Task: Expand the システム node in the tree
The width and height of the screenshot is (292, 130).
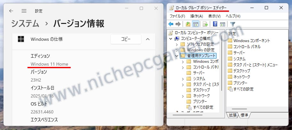Action: pyautogui.click(x=183, y=79)
